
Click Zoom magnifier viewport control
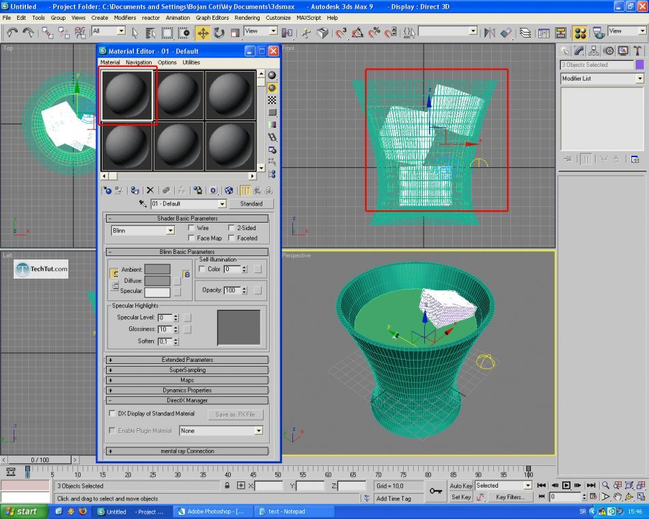(x=605, y=485)
